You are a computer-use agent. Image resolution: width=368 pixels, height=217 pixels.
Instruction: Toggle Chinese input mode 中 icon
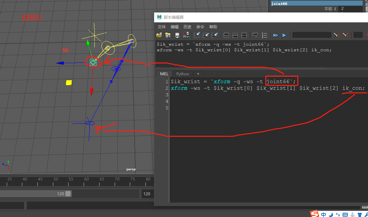(323, 214)
